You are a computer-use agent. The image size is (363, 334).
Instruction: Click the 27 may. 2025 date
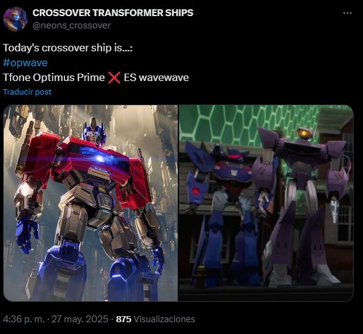80,319
